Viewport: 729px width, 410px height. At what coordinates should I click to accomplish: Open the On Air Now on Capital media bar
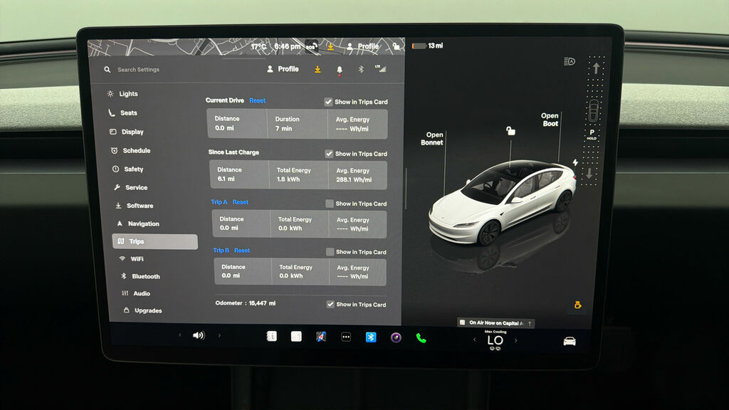(x=495, y=322)
